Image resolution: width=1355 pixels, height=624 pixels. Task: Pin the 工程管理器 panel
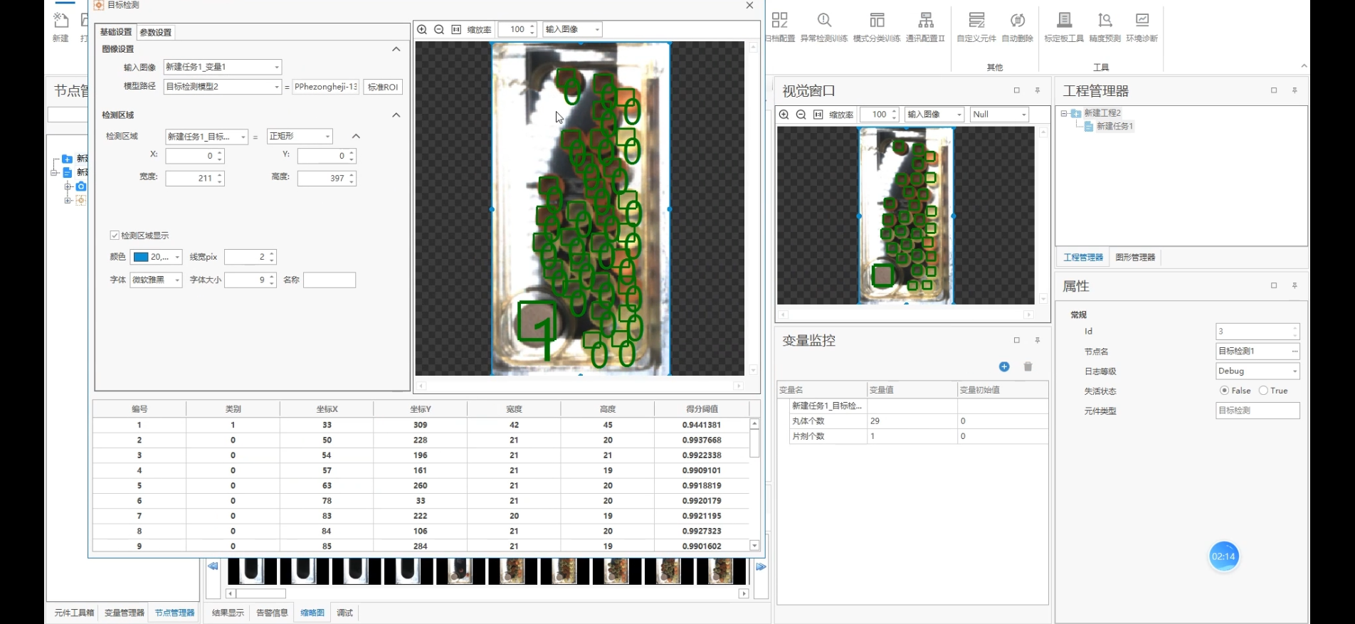(1295, 90)
